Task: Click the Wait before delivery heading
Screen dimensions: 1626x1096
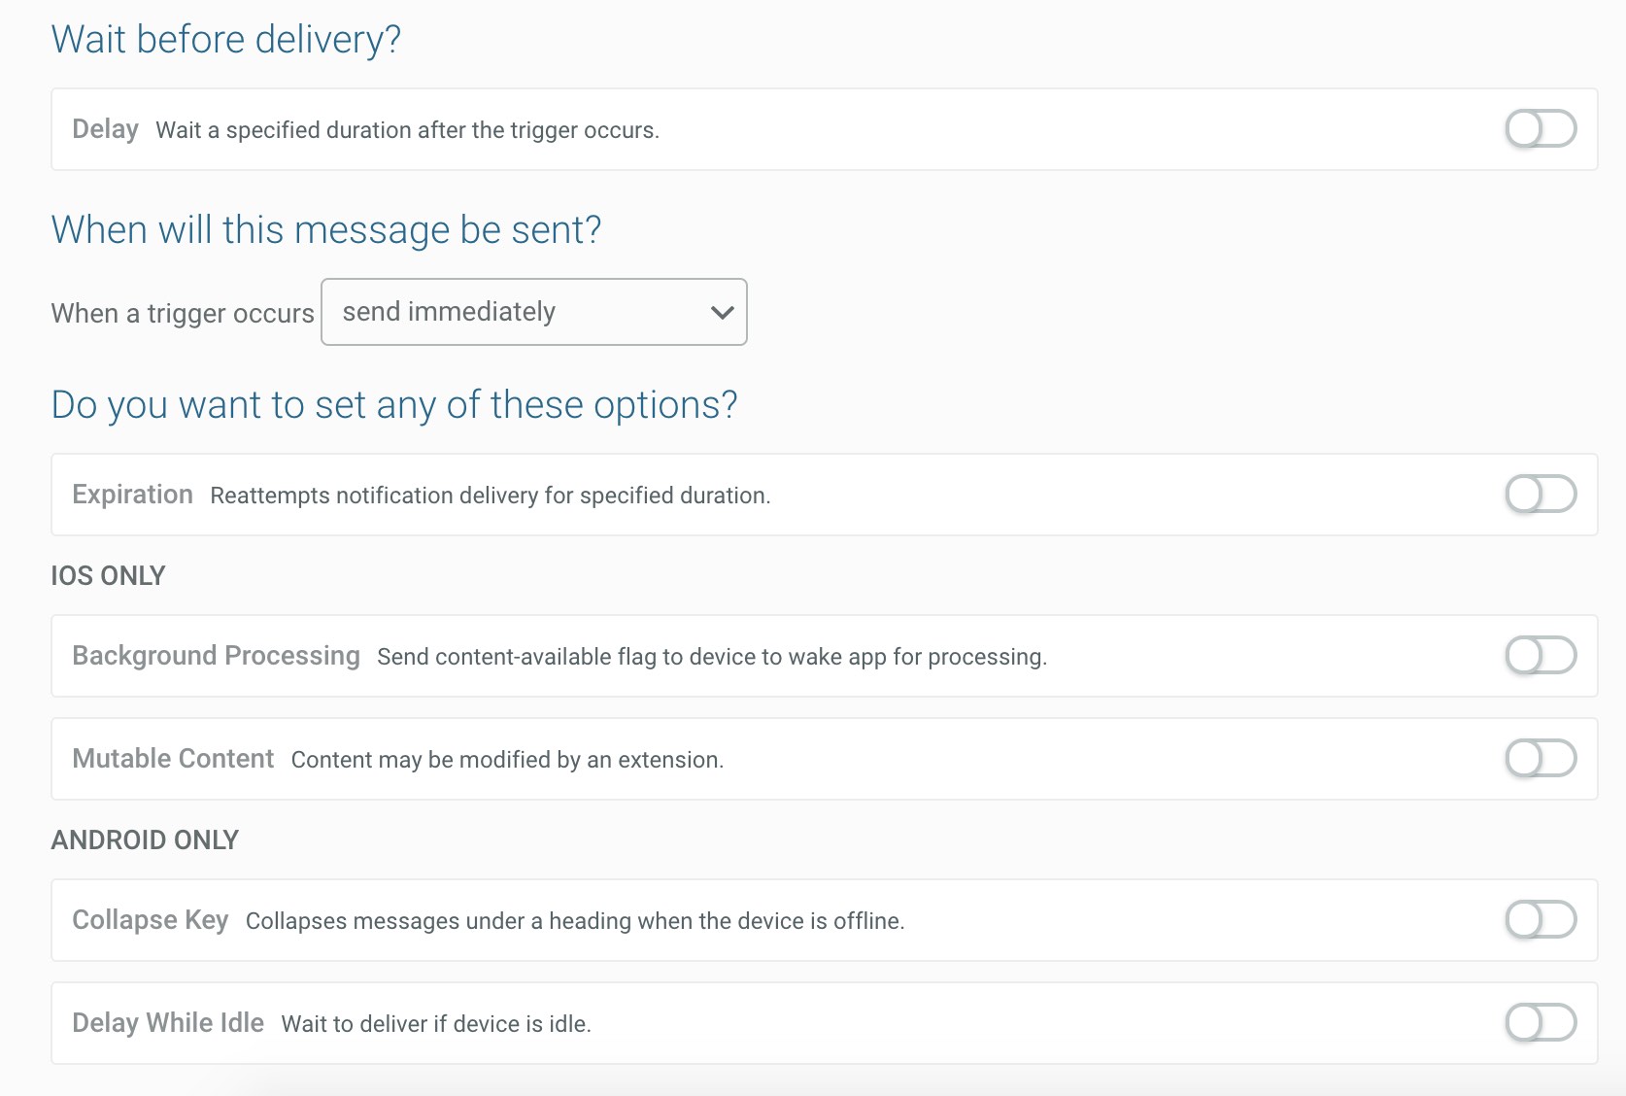Action: (225, 40)
